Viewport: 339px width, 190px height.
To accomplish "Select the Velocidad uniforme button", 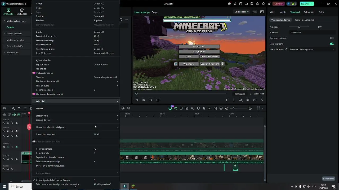I will [x=280, y=20].
